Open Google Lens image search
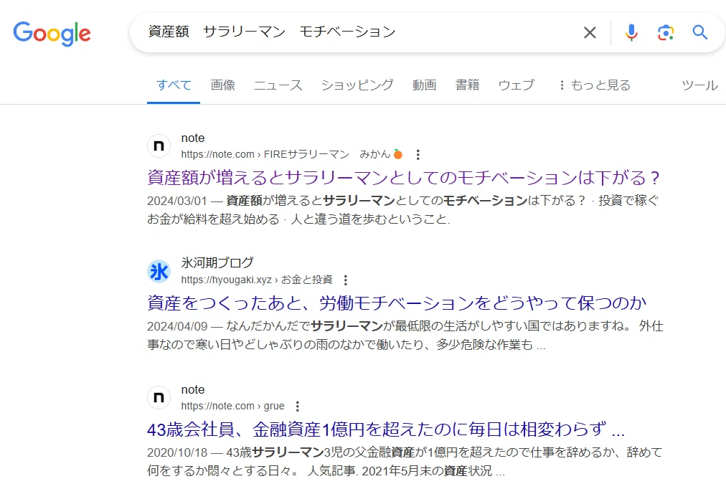Viewport: 726px width, 494px height. pyautogui.click(x=665, y=32)
